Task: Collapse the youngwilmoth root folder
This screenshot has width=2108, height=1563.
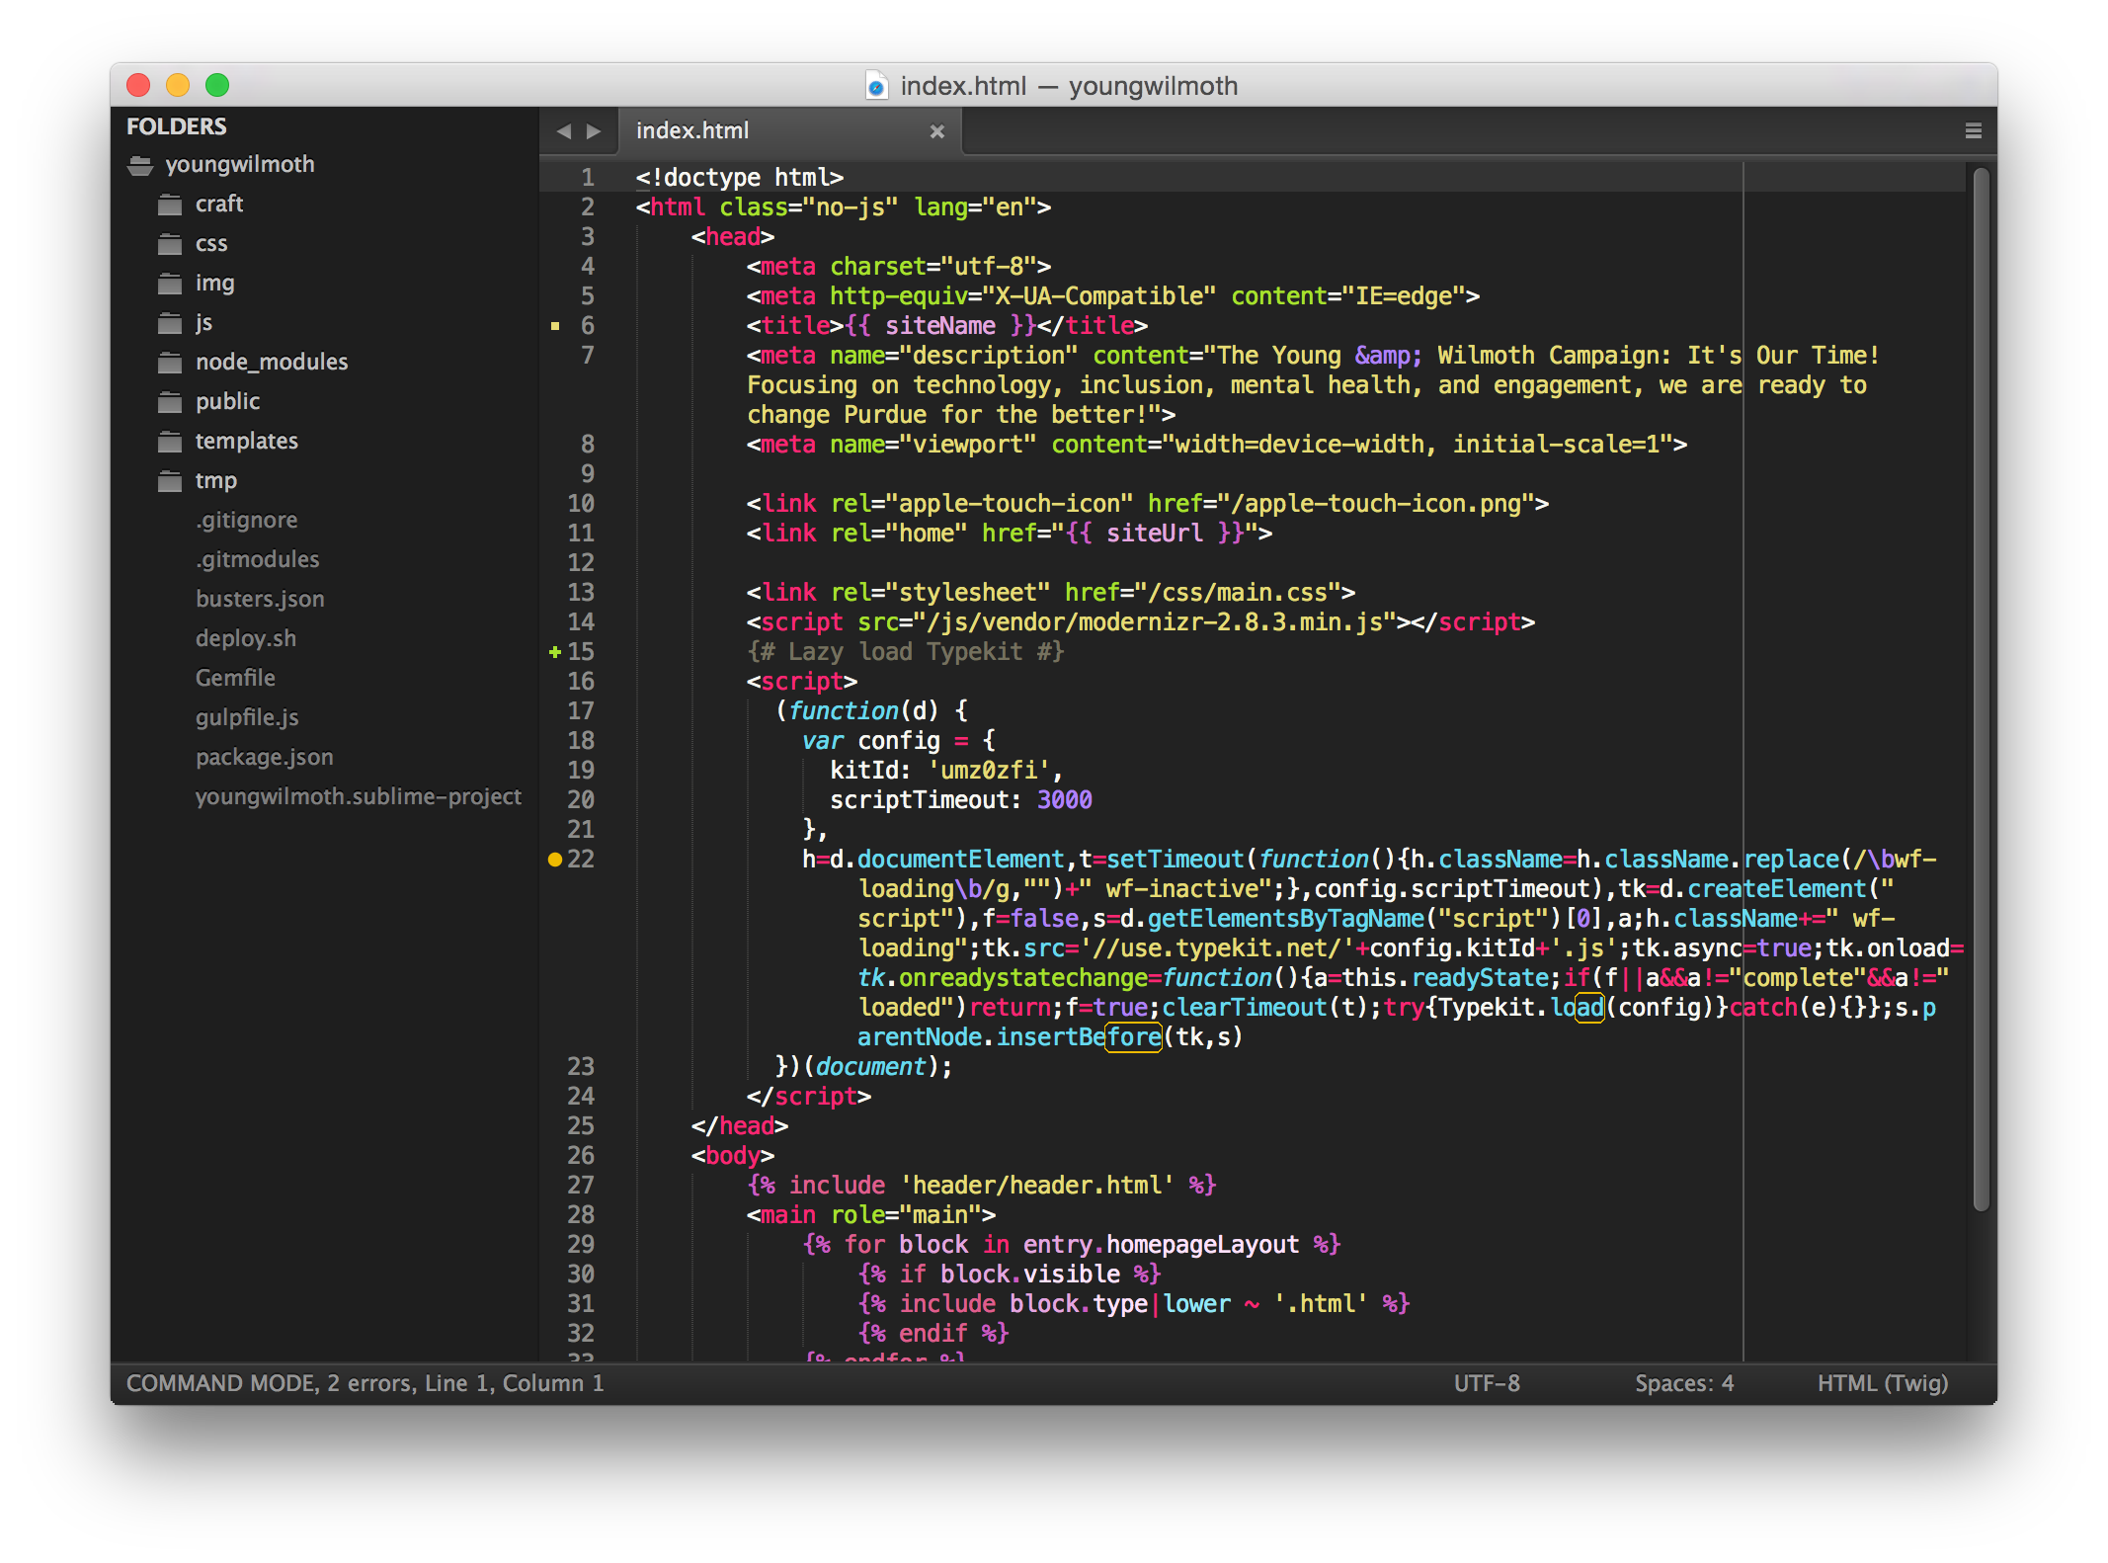Action: [140, 165]
